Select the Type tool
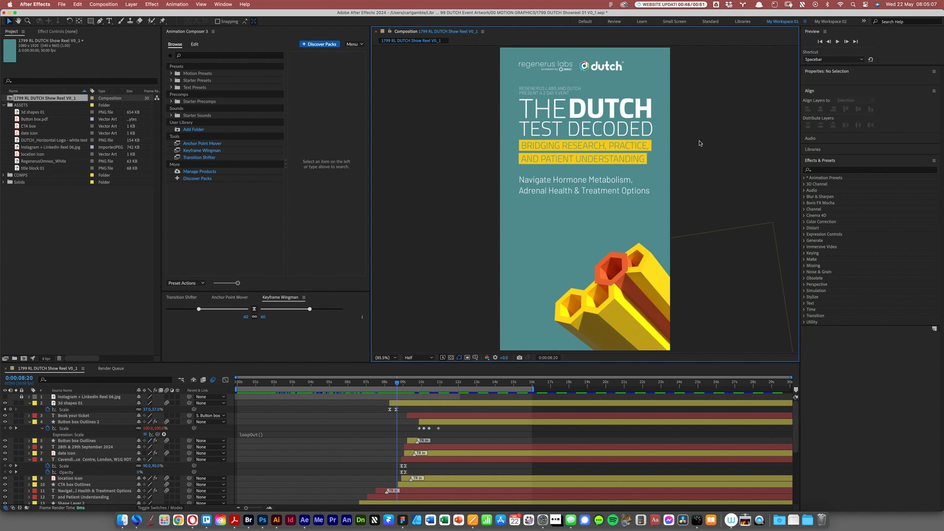Screen dimensions: 944x531 [x=109, y=21]
